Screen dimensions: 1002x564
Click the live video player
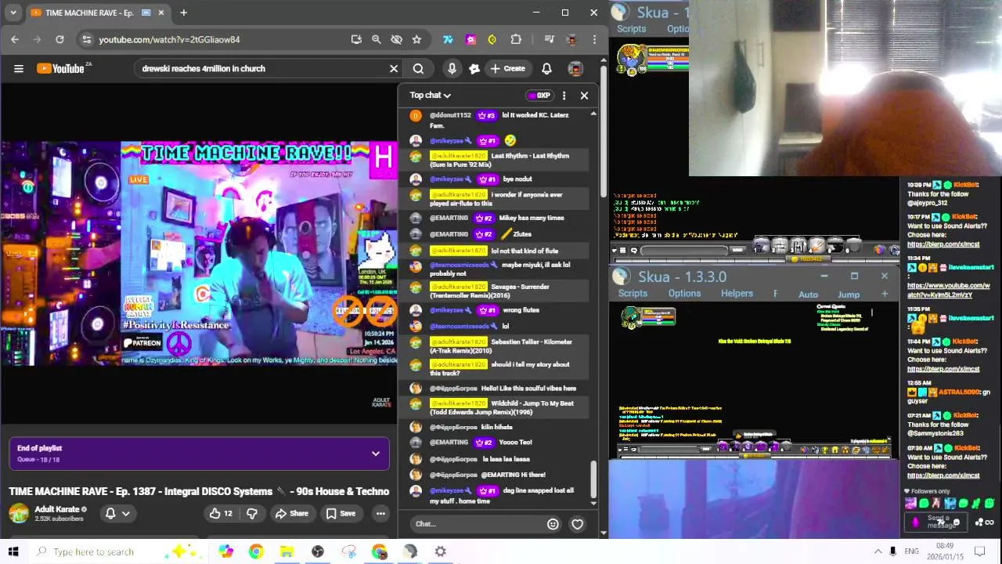pyautogui.click(x=199, y=253)
